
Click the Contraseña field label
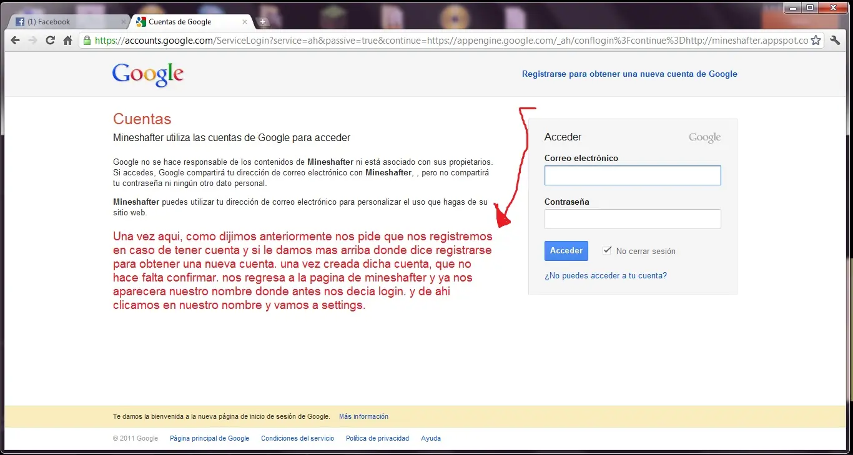(x=567, y=202)
